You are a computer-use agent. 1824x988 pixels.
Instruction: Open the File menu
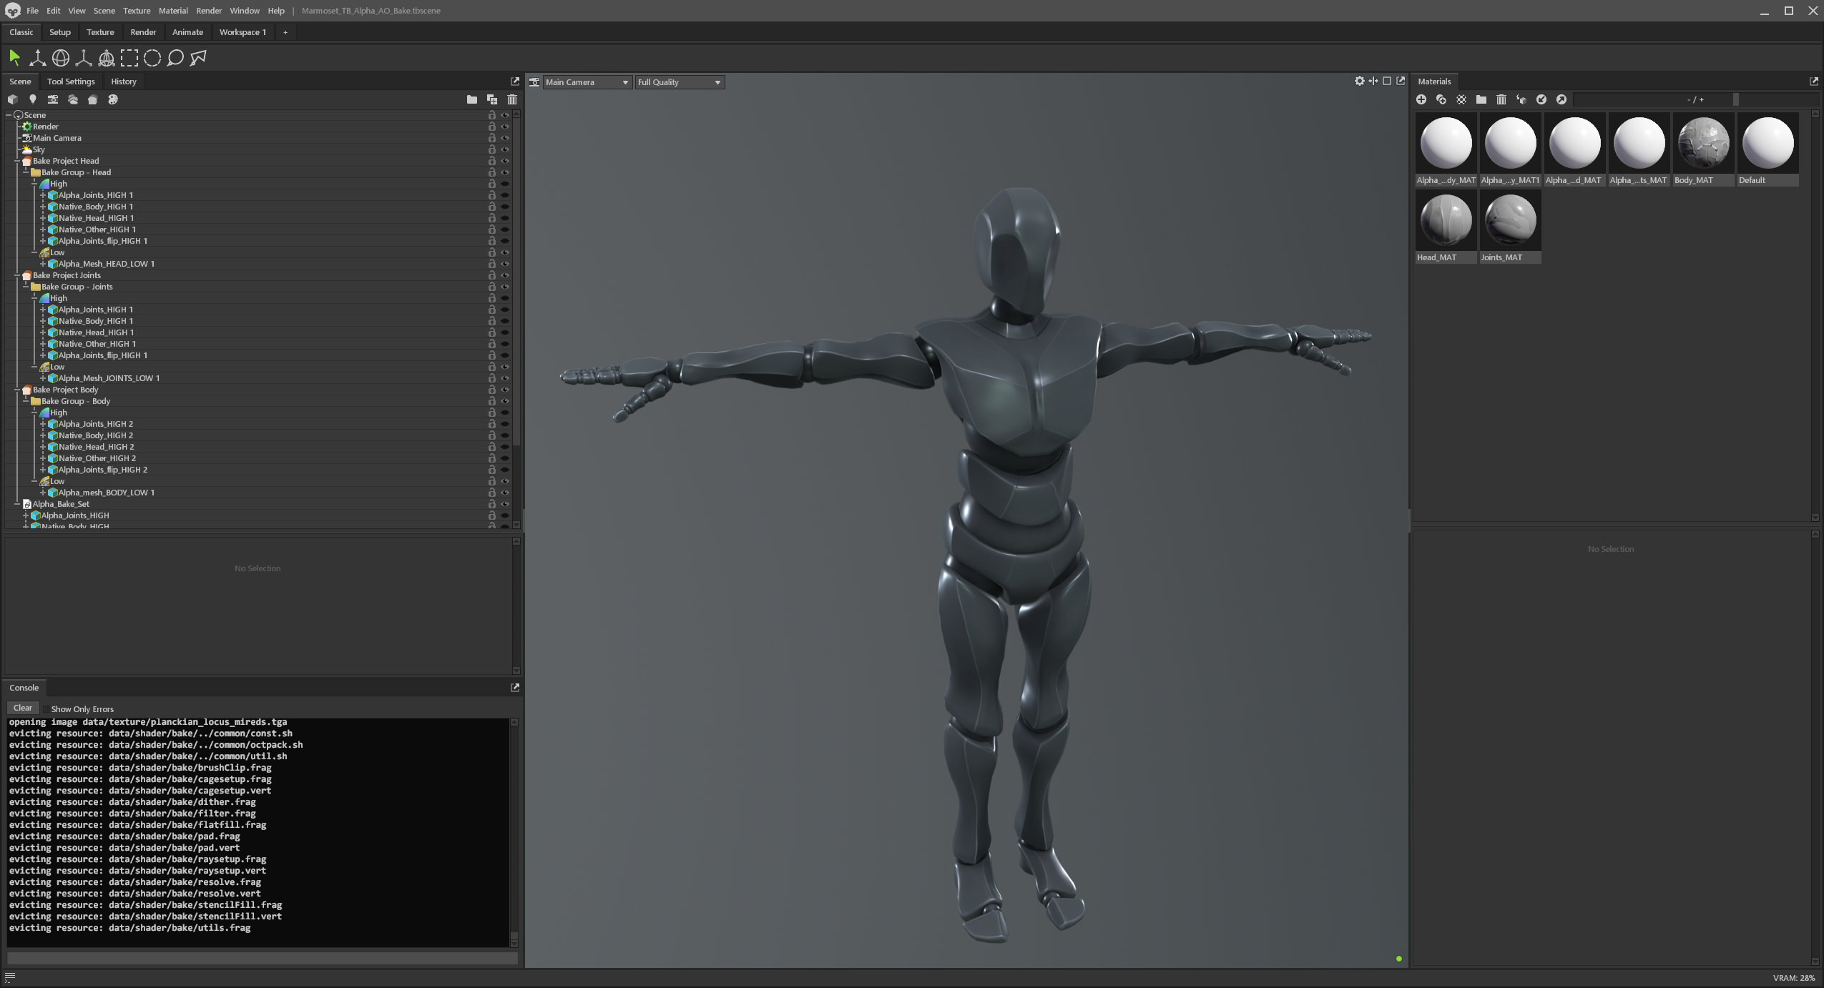[32, 11]
